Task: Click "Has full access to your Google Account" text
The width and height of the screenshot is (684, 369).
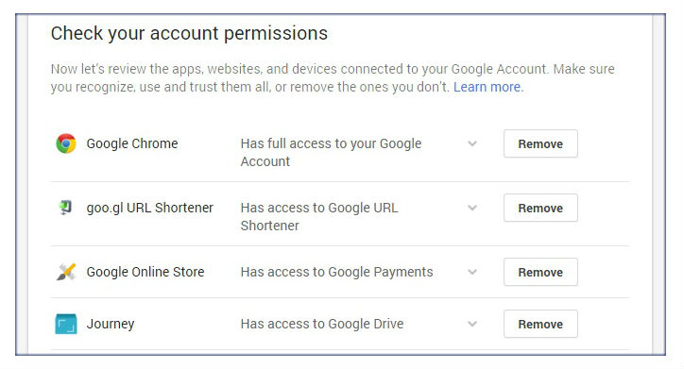Action: coord(331,153)
